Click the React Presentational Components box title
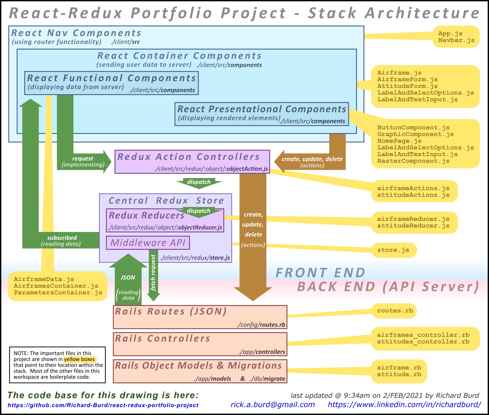The image size is (489, 415). (262, 109)
